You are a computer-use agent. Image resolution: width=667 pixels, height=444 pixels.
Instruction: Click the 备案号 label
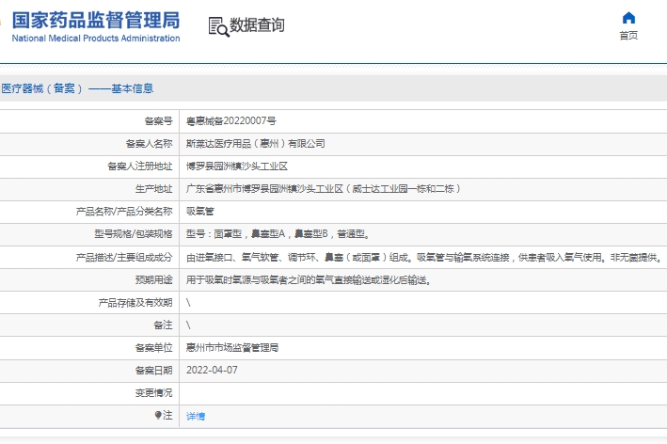[158, 121]
